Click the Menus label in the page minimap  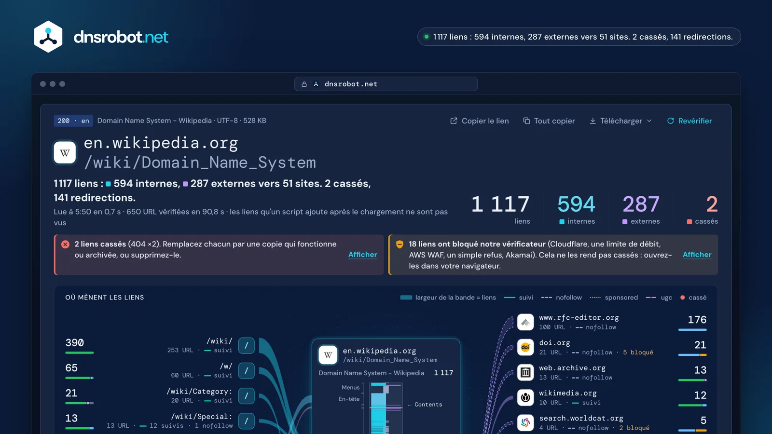tap(351, 388)
